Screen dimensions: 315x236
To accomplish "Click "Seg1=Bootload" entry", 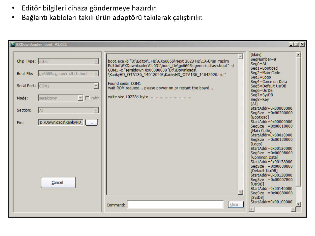I will pyautogui.click(x=264, y=68).
